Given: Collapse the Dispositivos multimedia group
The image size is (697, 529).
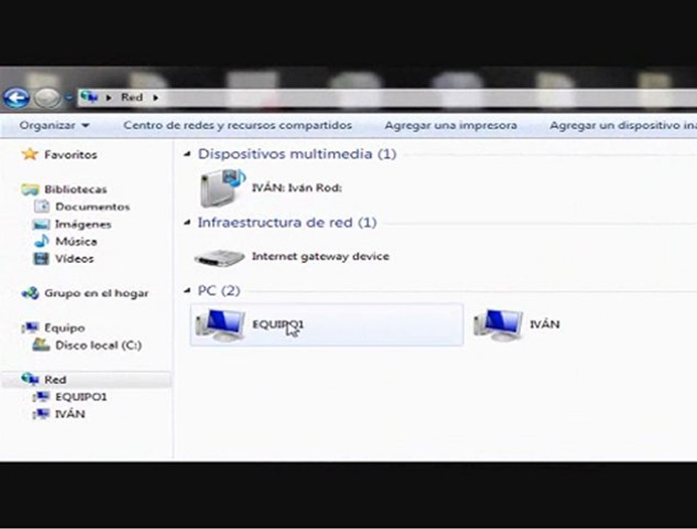Looking at the screenshot, I should pyautogui.click(x=187, y=154).
